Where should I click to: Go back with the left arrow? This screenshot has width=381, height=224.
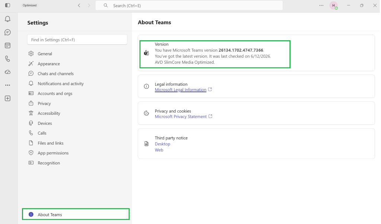pos(79,5)
